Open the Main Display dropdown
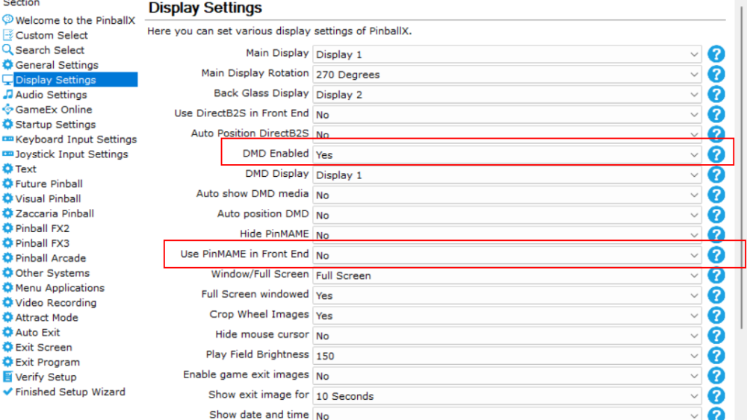Screen dimensions: 747x420 (x=507, y=54)
